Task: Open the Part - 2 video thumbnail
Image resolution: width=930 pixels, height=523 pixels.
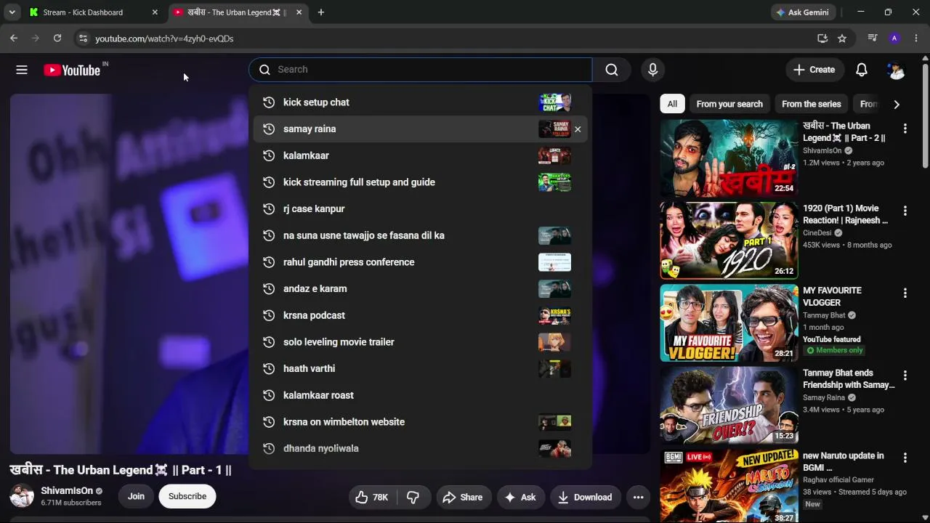Action: point(729,158)
